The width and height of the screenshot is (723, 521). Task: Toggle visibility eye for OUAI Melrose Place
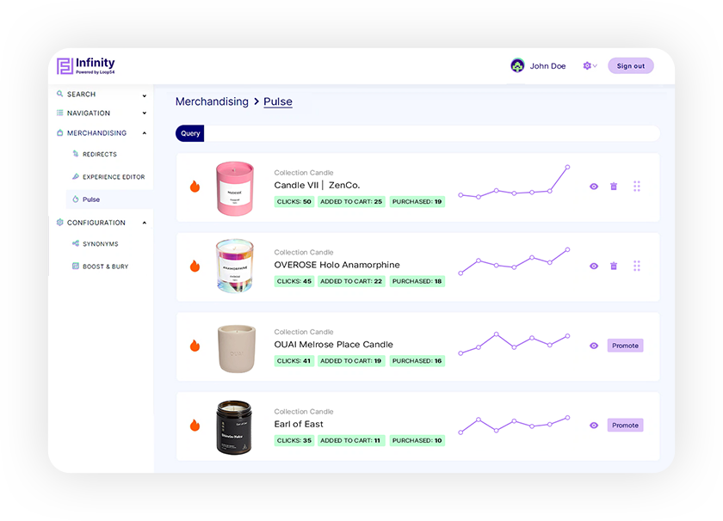pos(594,346)
